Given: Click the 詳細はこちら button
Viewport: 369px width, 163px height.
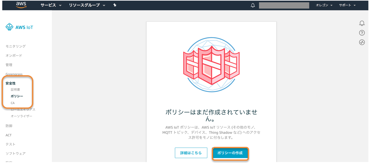Looking at the screenshot, I should [x=191, y=153].
